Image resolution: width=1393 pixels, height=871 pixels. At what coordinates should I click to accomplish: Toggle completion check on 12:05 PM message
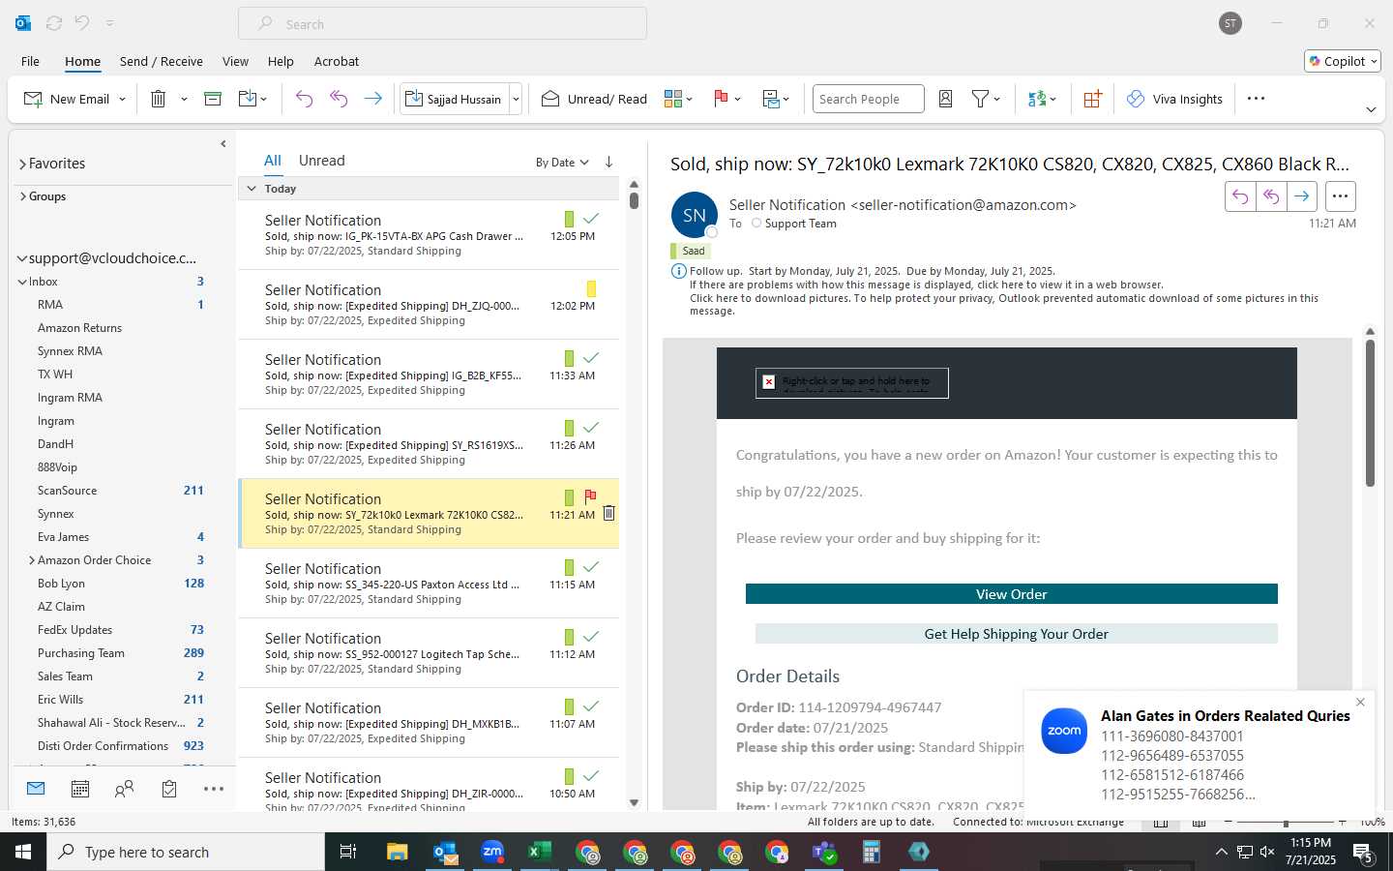coord(591,219)
